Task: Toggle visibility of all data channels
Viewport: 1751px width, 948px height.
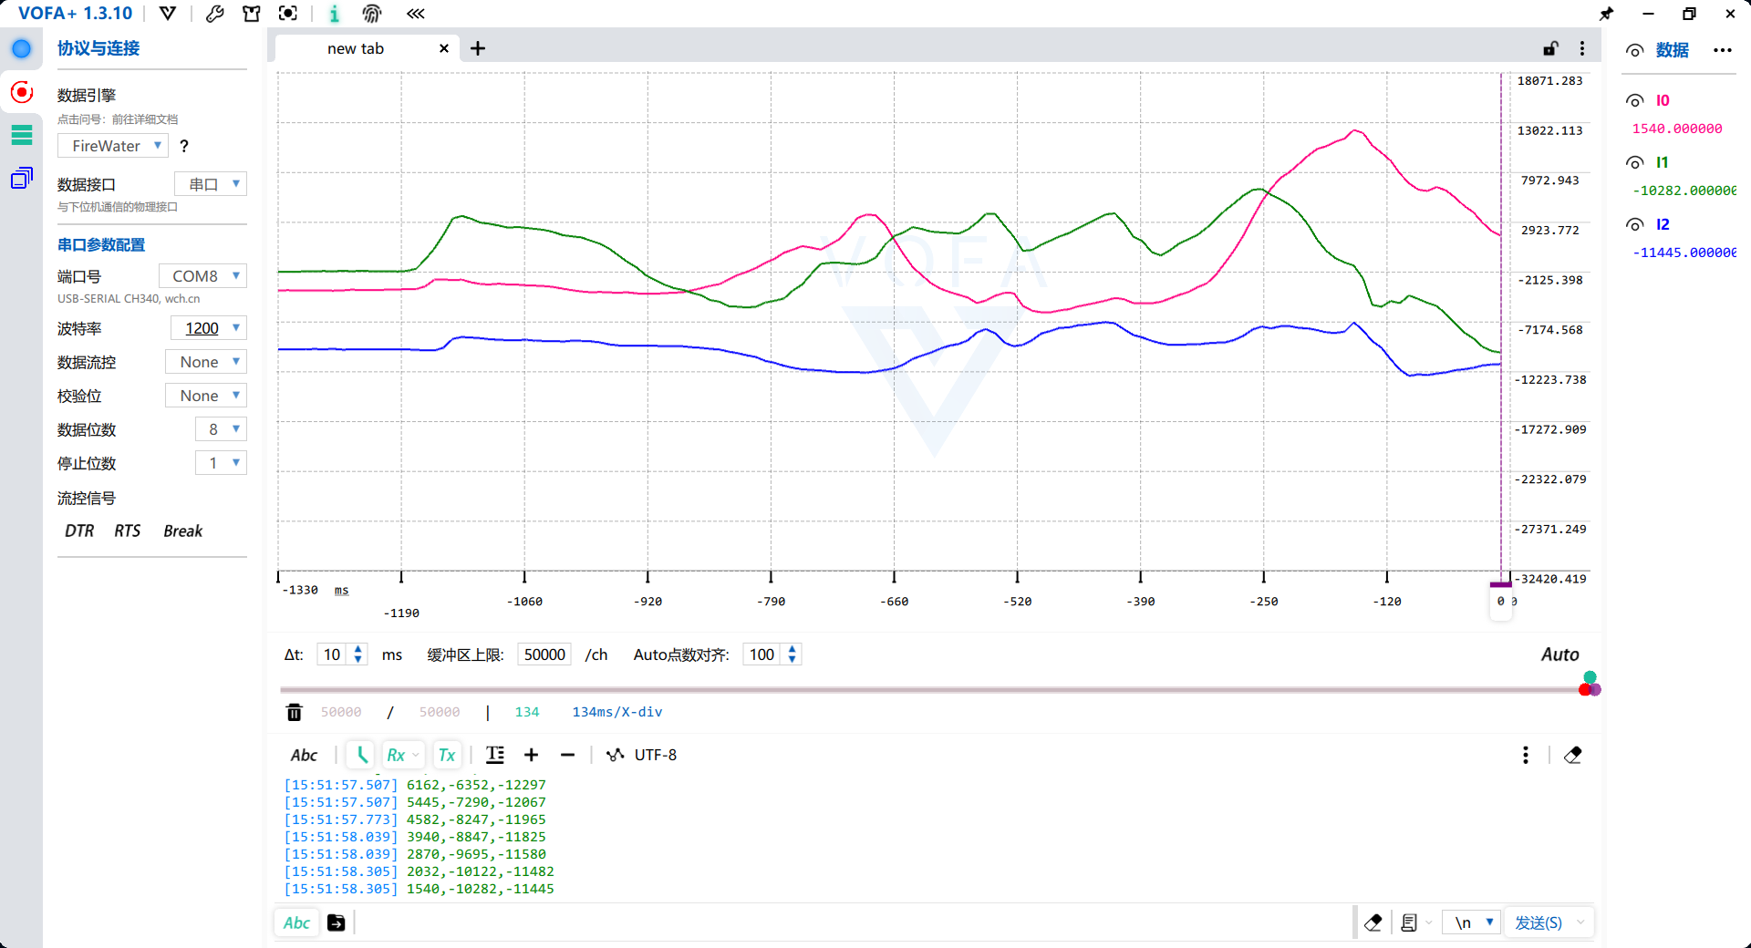Action: 1635,50
